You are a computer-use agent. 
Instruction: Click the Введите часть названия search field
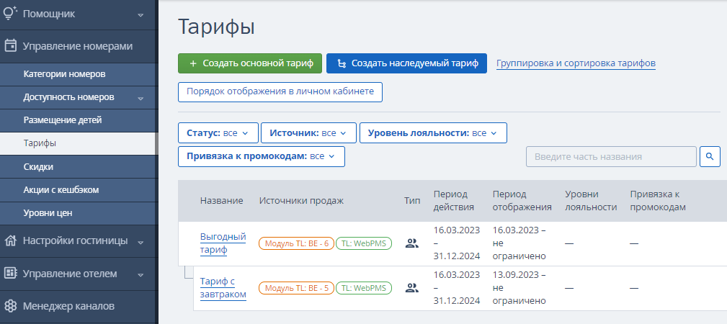coord(611,157)
